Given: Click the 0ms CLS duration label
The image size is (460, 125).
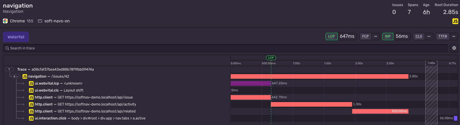Looking at the screenshot, I should (235, 90).
